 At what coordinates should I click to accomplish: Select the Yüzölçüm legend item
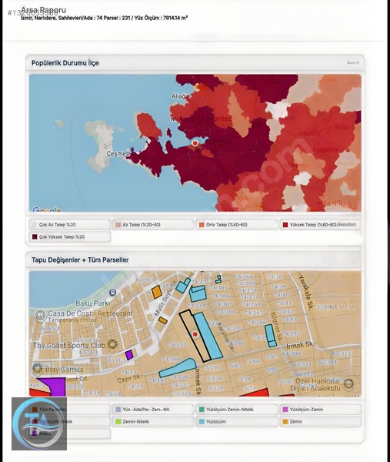[x=237, y=421]
